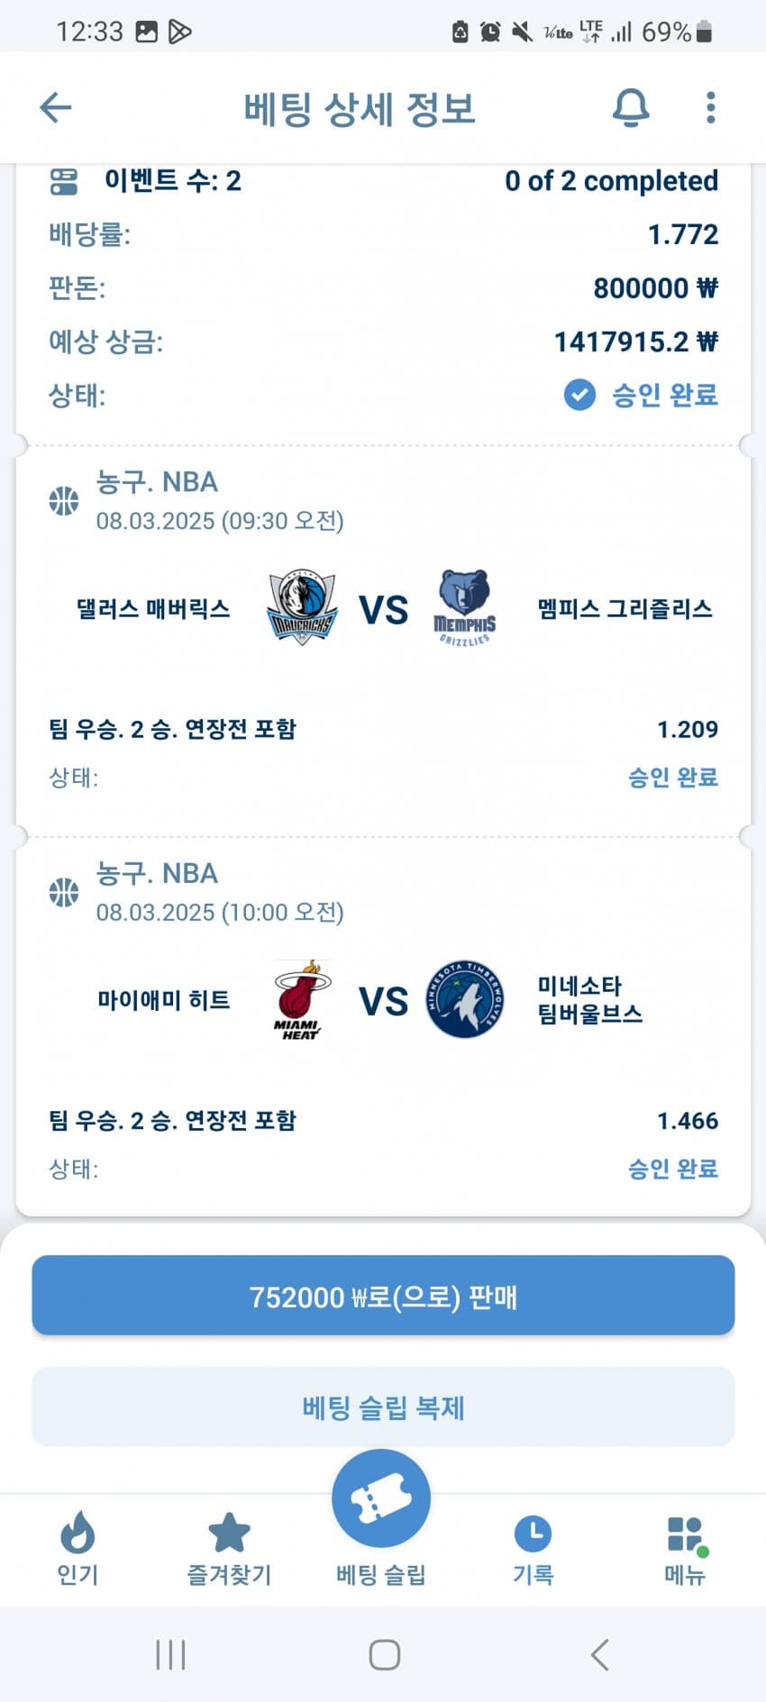Switch to the 인기 tab

click(x=78, y=1549)
